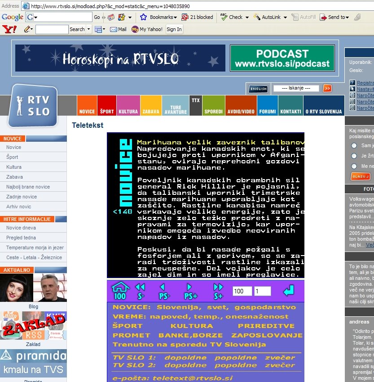Select the 'Sam je' poll radio option
This screenshot has height=382, width=374.
[x=354, y=145]
